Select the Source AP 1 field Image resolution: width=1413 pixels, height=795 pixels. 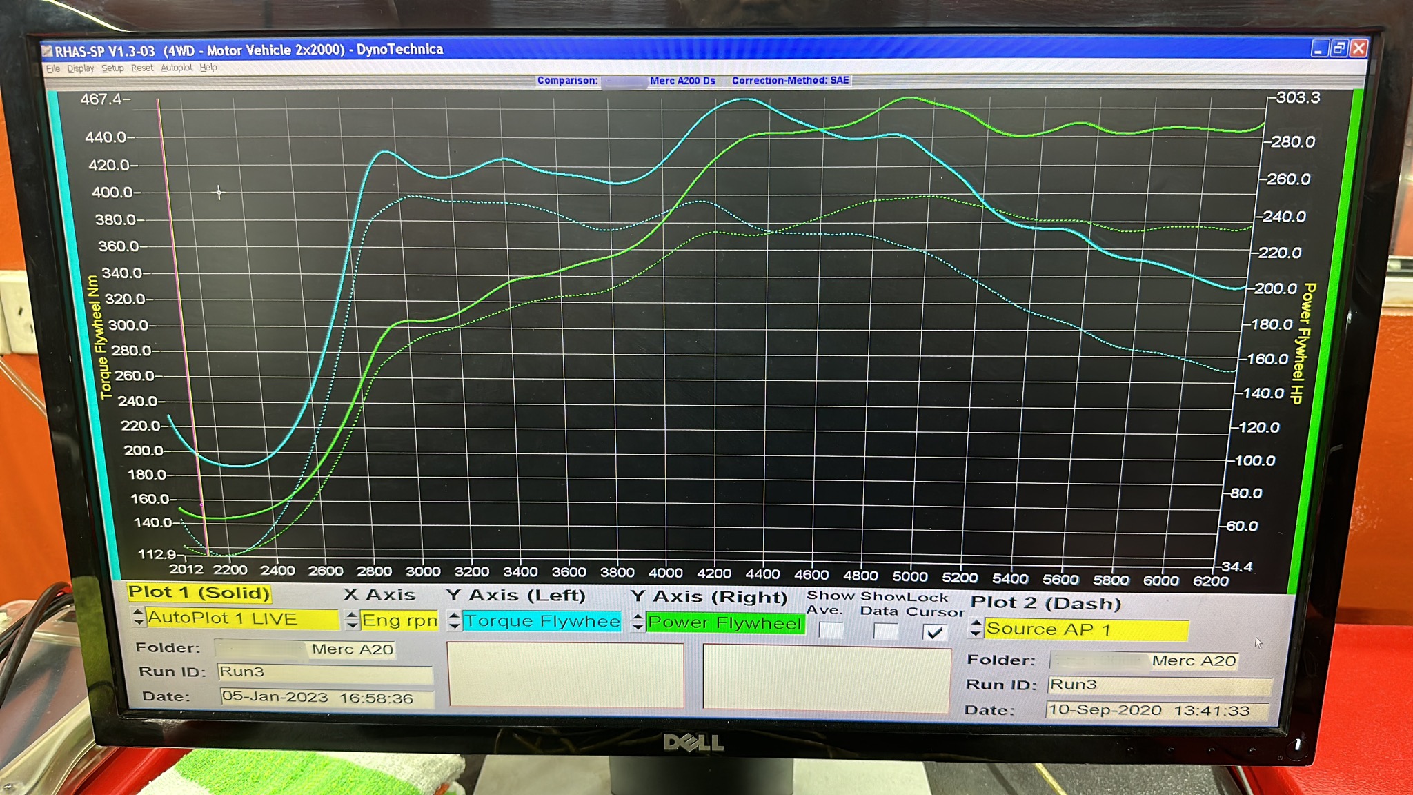(x=1086, y=629)
